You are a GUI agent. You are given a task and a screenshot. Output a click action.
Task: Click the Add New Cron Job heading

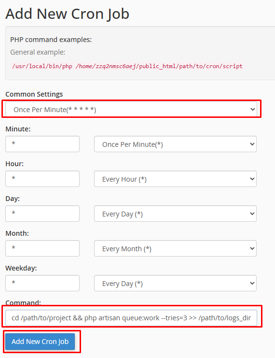click(67, 14)
